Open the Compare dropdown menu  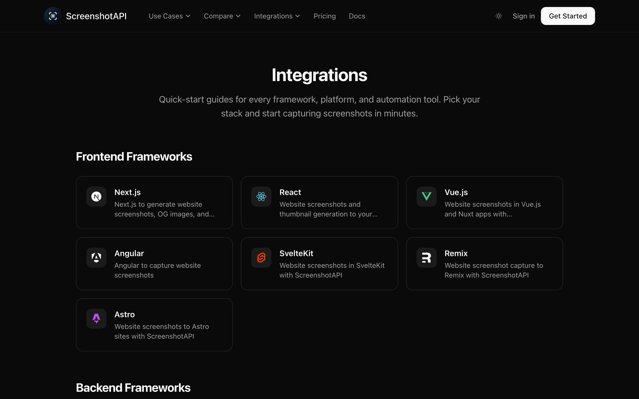point(222,16)
